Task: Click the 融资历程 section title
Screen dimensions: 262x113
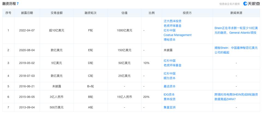Action: click(x=9, y=4)
